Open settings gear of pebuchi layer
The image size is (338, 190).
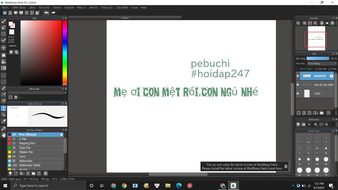tap(331, 76)
